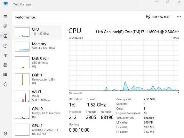Minimize the Task Manager window
This screenshot has height=138, width=184.
coord(156,2)
